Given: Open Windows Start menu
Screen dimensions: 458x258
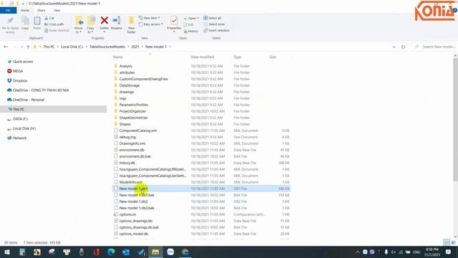Looking at the screenshot, I should pos(7,252).
